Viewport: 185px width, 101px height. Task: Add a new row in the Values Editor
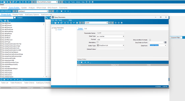pos(79,62)
